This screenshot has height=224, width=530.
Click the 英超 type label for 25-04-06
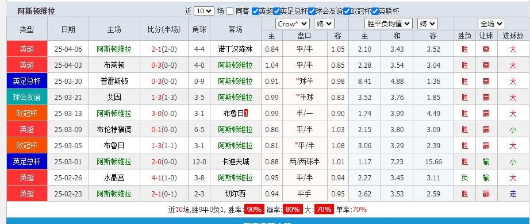pos(26,49)
